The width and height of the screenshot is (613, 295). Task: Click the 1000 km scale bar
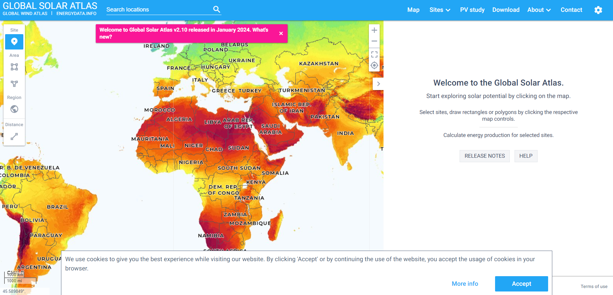(x=14, y=275)
